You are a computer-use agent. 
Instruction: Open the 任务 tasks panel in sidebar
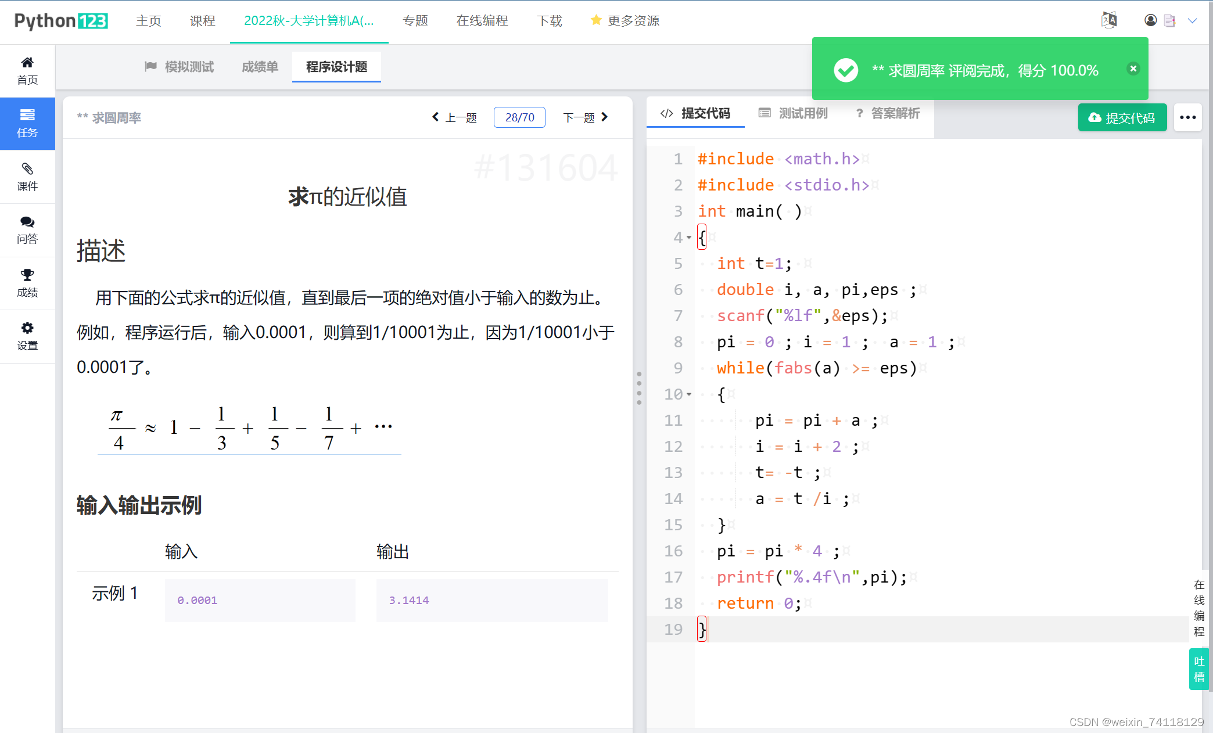click(x=27, y=124)
